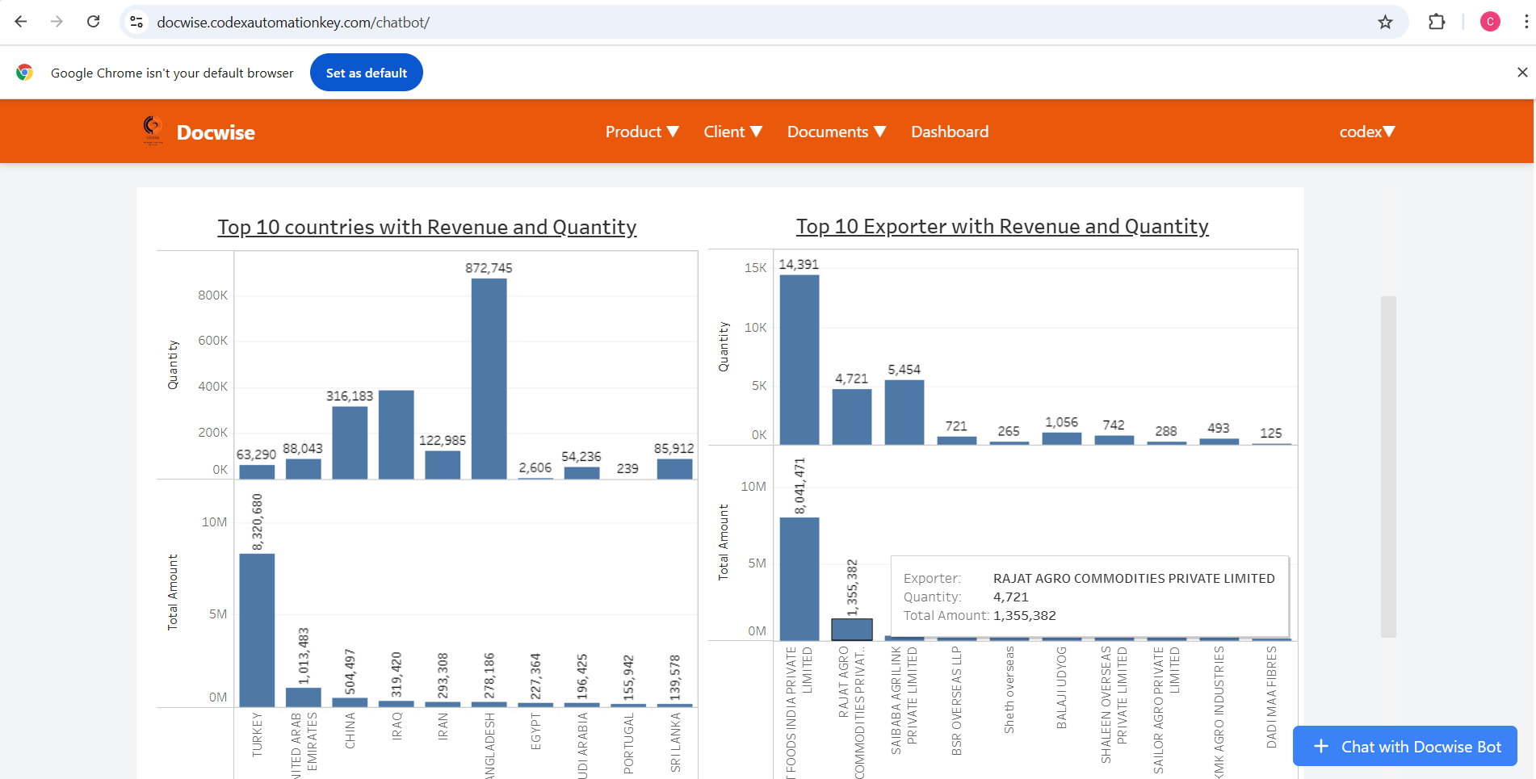Expand the Client dropdown

(732, 132)
